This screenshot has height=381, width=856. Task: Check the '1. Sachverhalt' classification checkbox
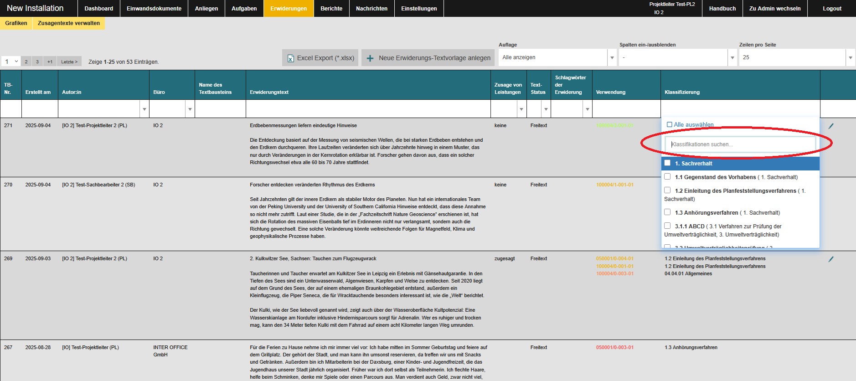pos(667,163)
